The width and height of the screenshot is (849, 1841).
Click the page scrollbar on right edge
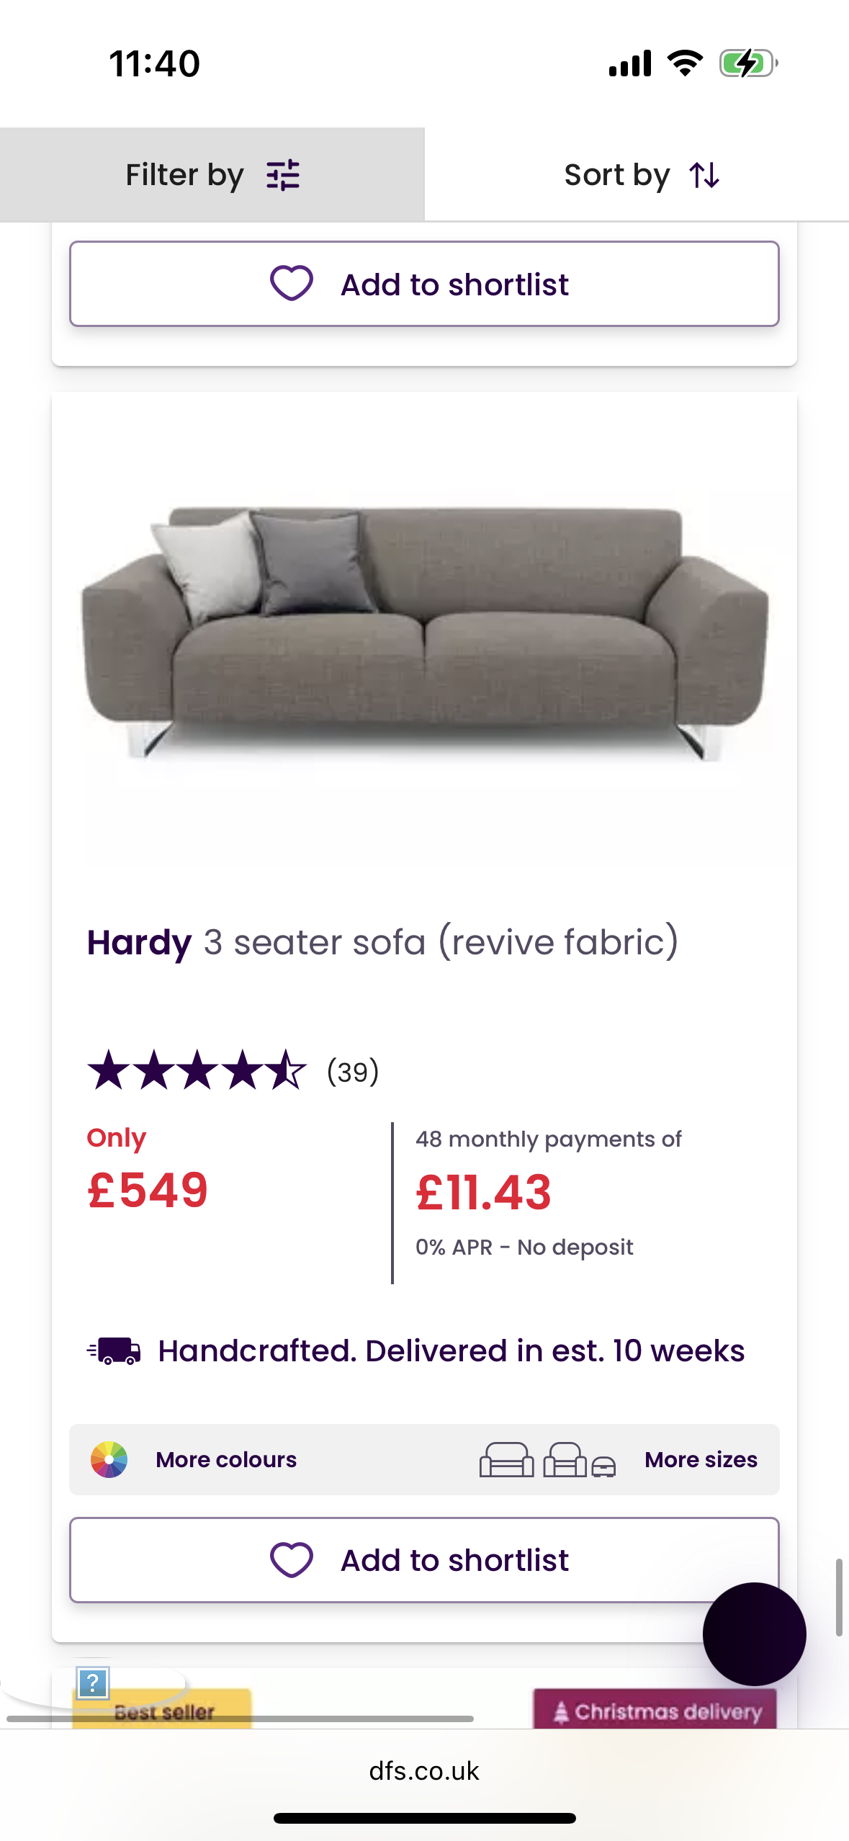tap(839, 1597)
